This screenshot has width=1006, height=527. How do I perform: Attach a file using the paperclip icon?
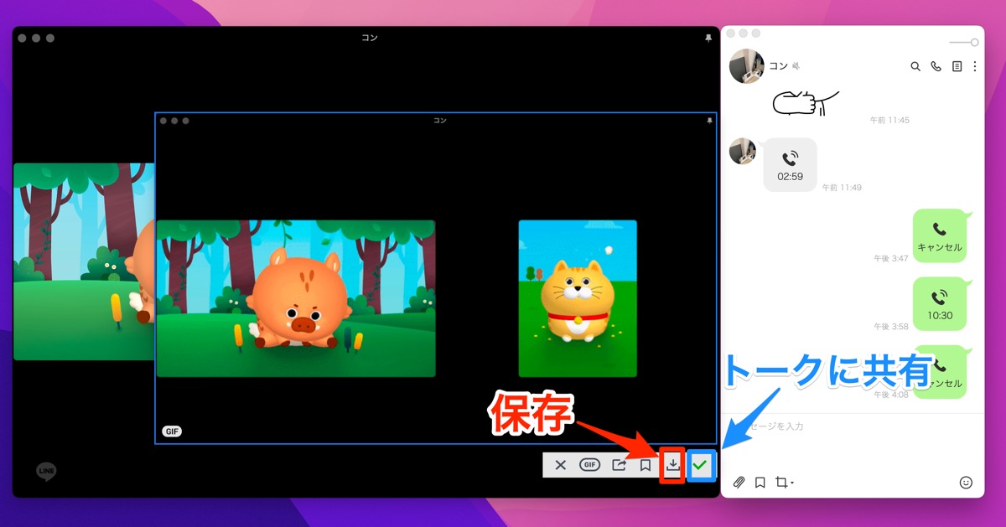coord(739,482)
